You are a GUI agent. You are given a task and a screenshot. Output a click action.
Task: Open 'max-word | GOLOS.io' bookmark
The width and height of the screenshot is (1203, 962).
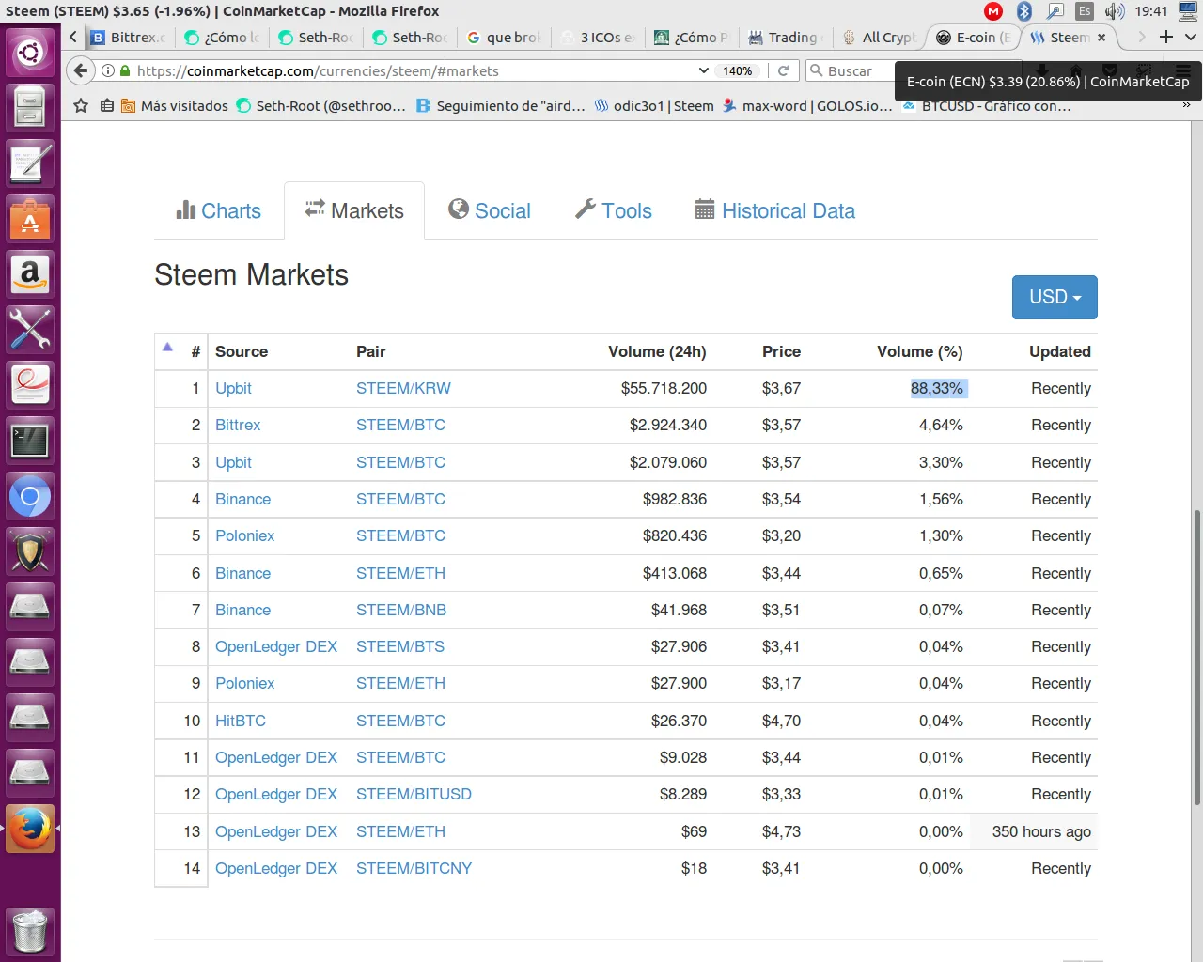[807, 105]
